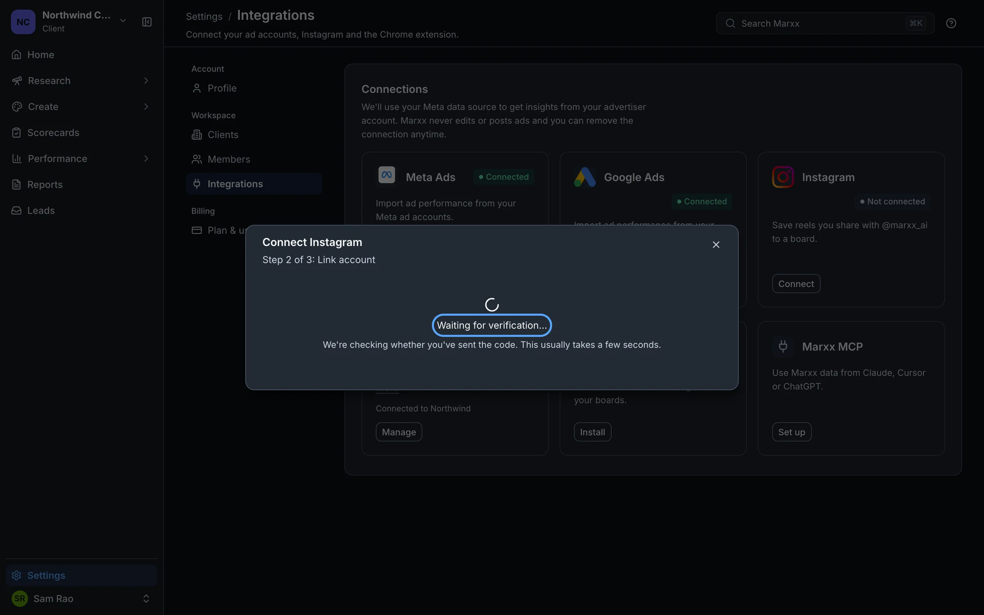984x615 pixels.
Task: Click the loading spinner in dialog
Action: point(492,305)
